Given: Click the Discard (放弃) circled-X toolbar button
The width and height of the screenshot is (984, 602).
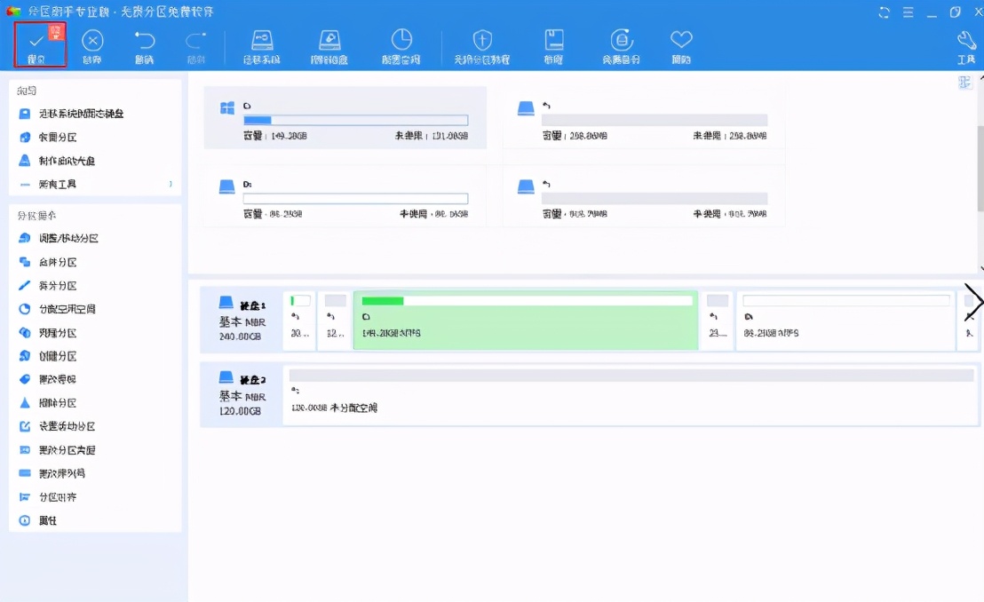Looking at the screenshot, I should 92,47.
